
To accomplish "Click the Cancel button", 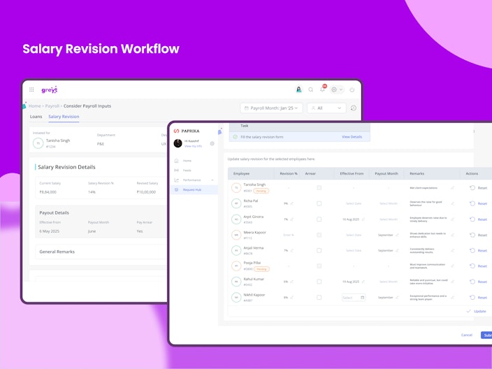I will click(x=467, y=335).
